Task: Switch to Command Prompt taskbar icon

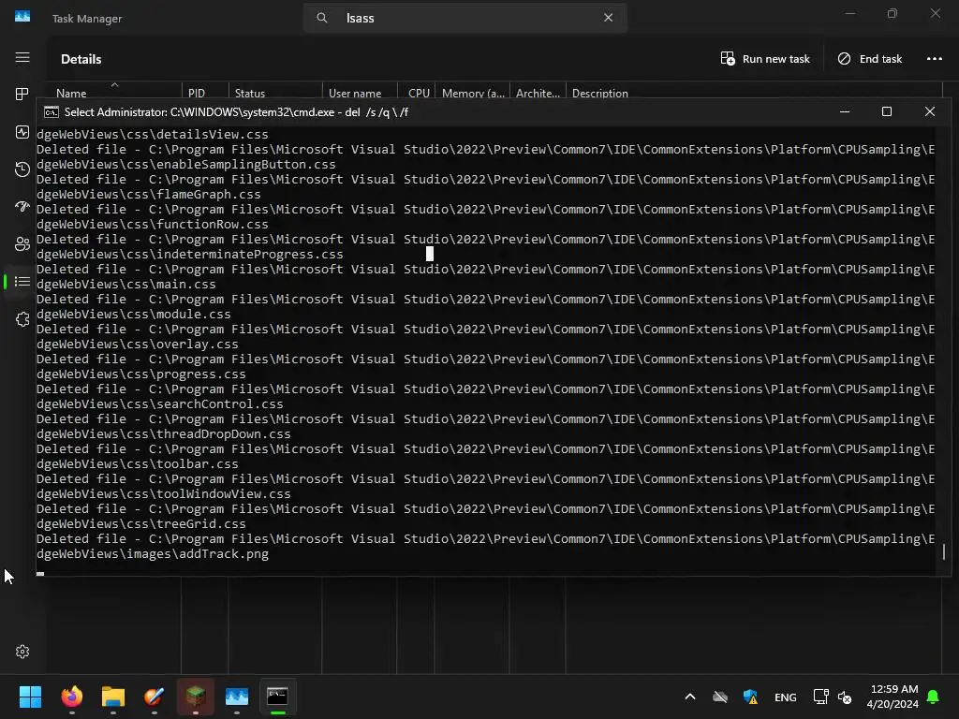Action: tap(277, 697)
